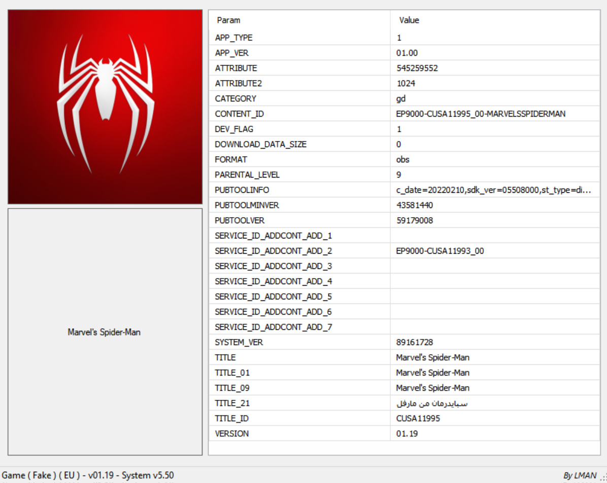Screen dimensions: 607x483
Task: Click the status bar game info text
Action: click(88, 475)
